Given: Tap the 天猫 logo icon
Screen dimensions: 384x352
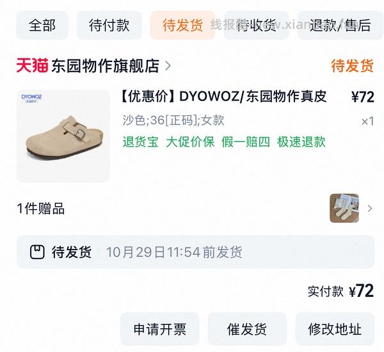Looking at the screenshot, I should (x=32, y=65).
